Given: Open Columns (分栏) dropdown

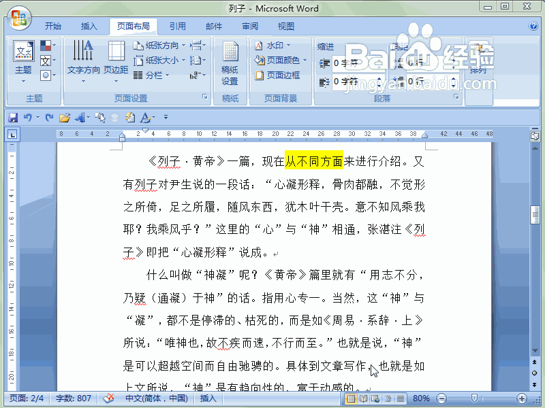Looking at the screenshot, I should click(151, 75).
